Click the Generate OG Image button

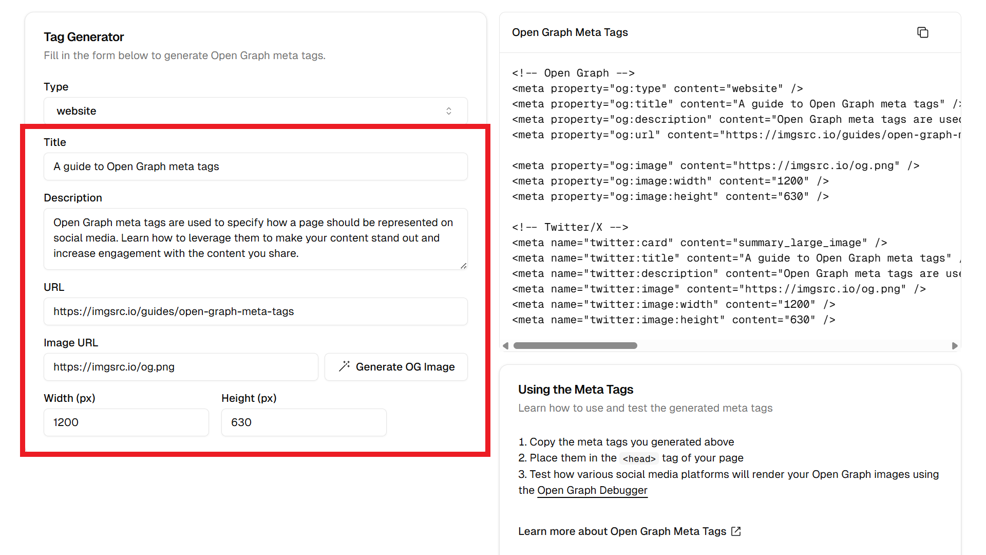tap(396, 367)
